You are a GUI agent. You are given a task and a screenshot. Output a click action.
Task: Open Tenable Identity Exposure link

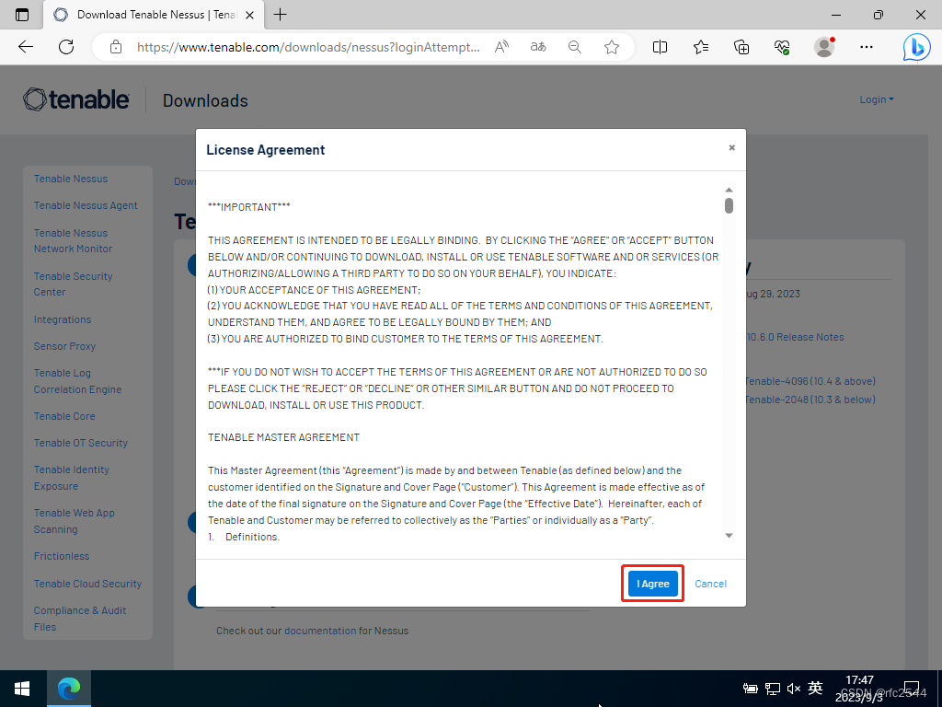(72, 478)
